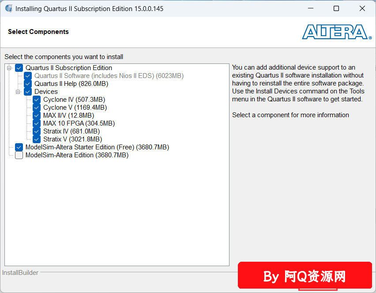
Task: Select the MAX II/V (12.8MB) label
Action: (68, 115)
